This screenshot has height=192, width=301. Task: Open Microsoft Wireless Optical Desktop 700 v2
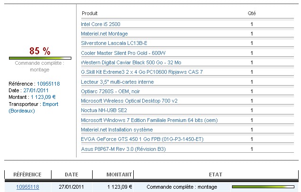(x=129, y=101)
